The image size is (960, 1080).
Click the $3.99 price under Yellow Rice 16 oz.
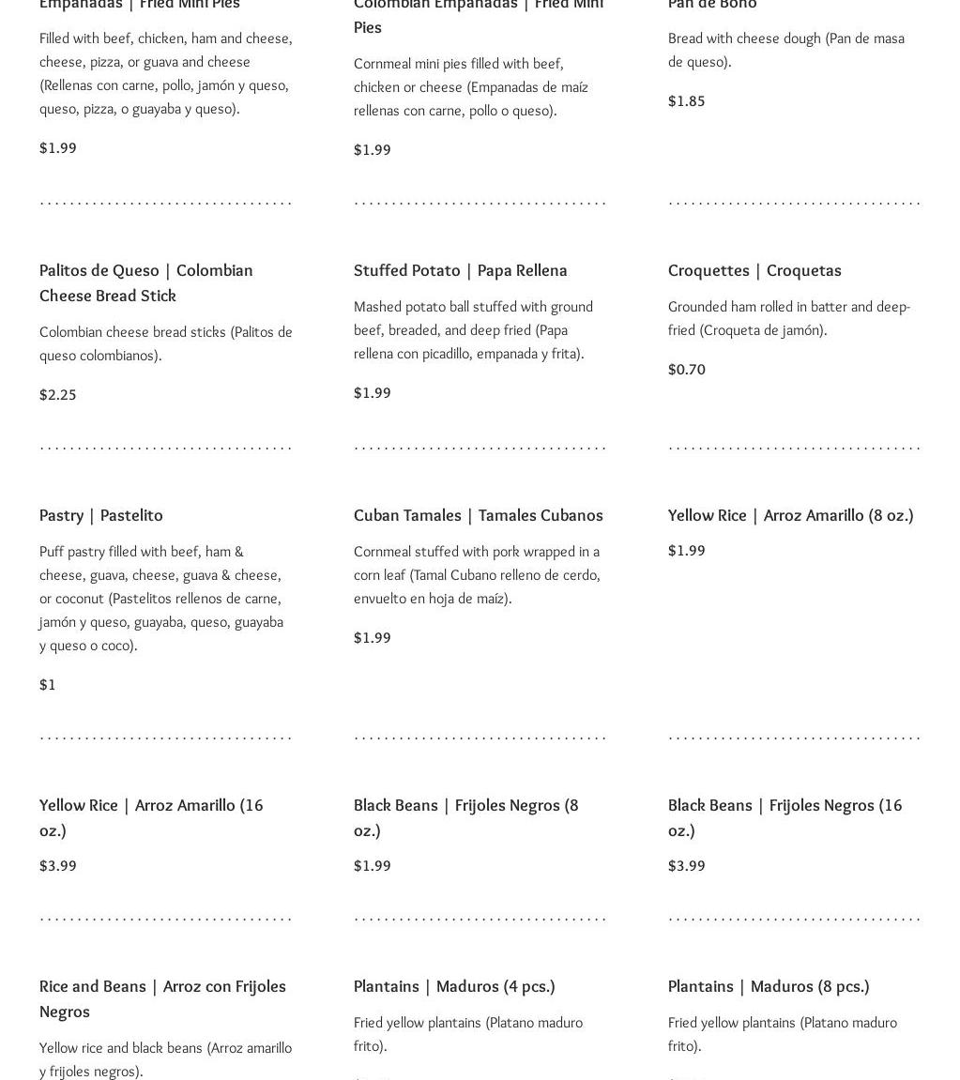(58, 866)
